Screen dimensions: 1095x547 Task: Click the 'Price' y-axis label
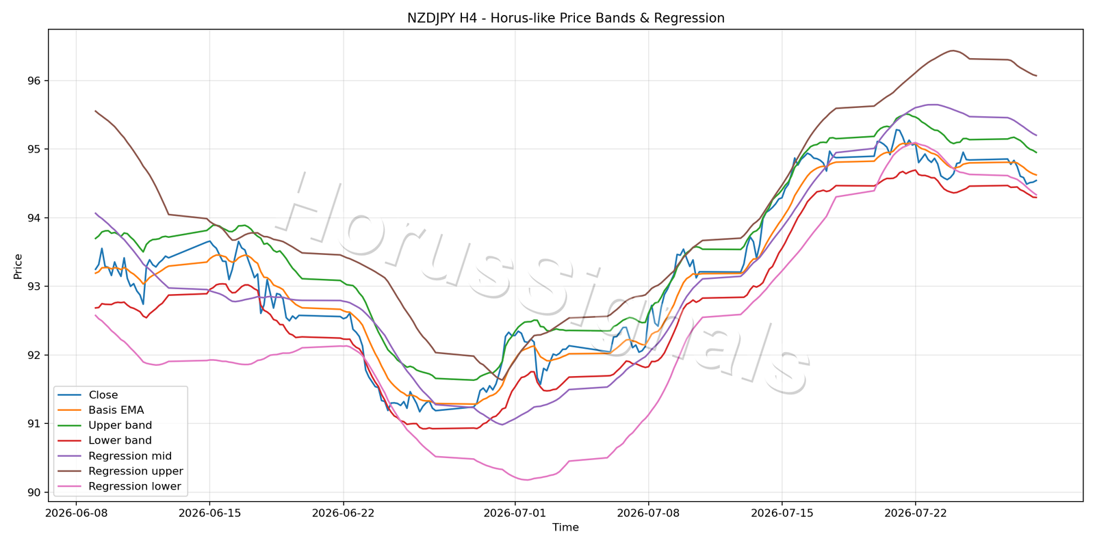[x=18, y=266]
